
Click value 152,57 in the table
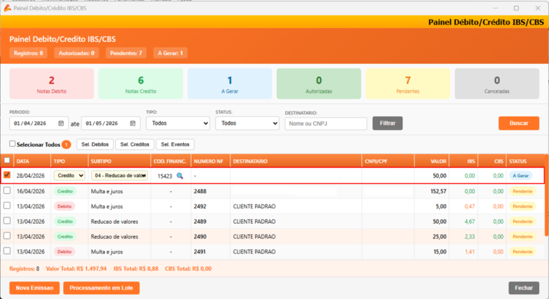[438, 191]
